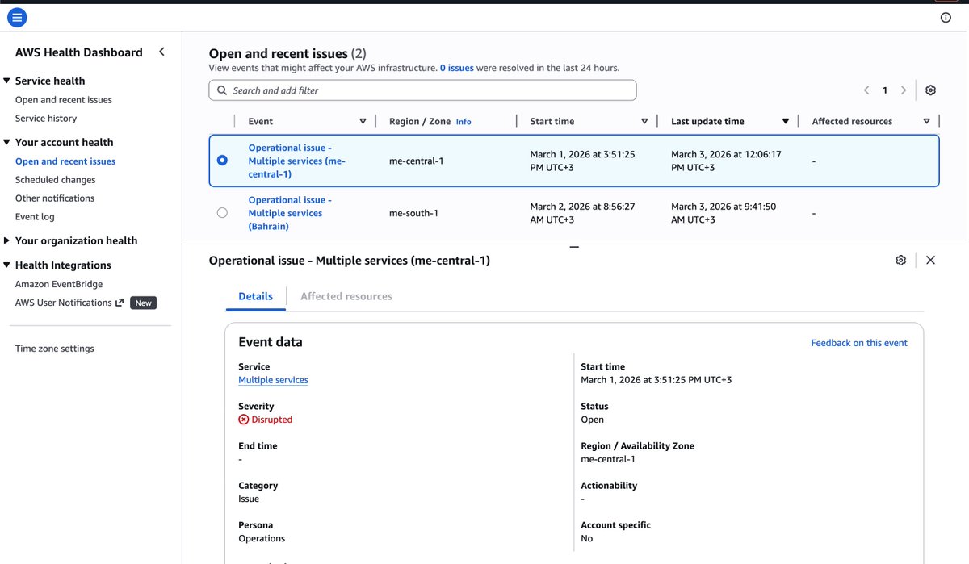Open Service history in the sidebar
This screenshot has height=564, width=969.
[46, 119]
